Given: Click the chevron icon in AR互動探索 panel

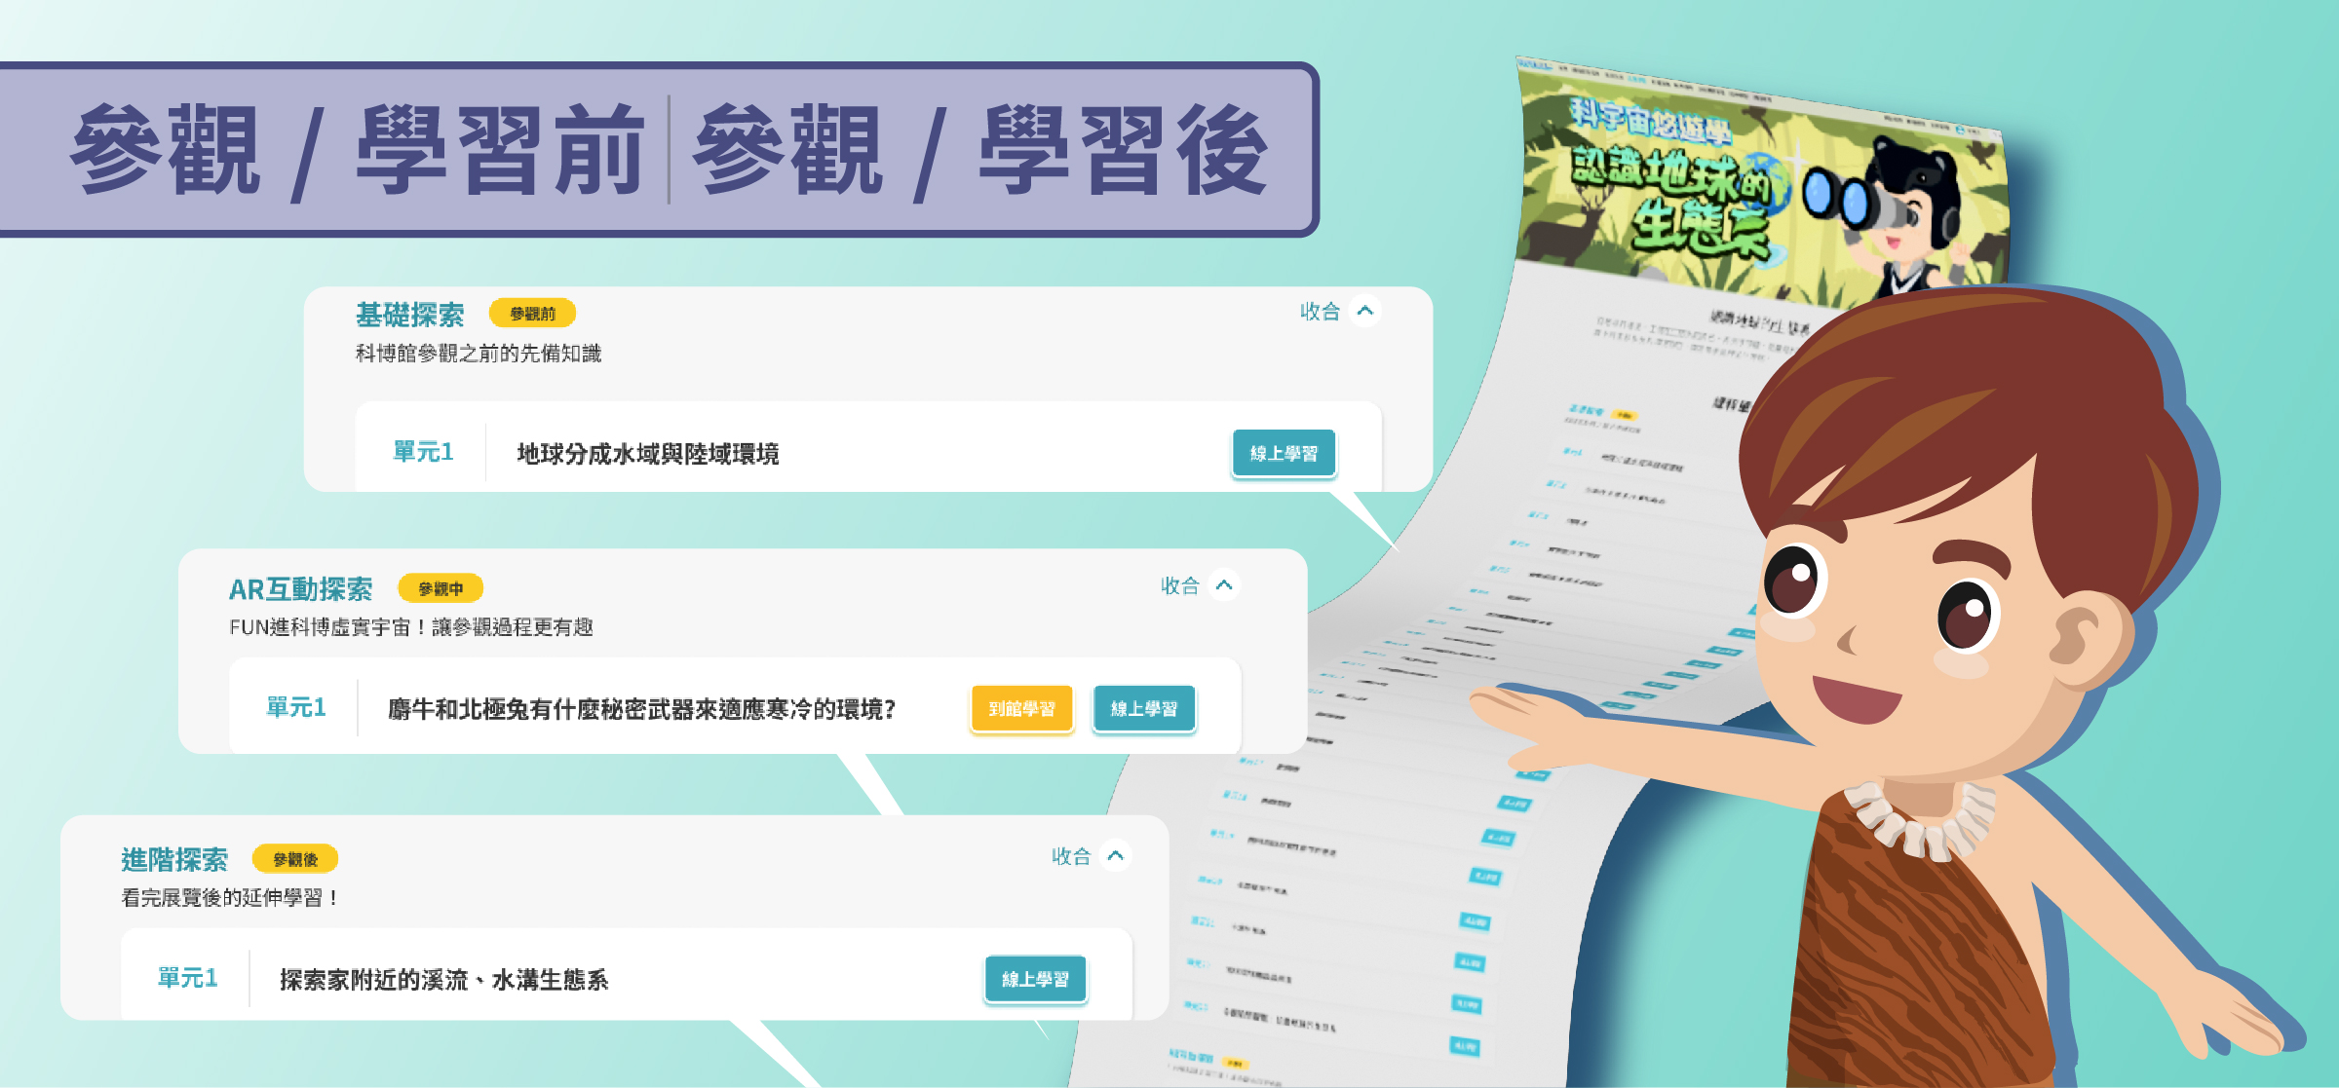Looking at the screenshot, I should click(1224, 584).
